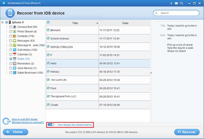Toggle the Only display deleted items switch
This screenshot has height=139, width=204.
[51, 125]
